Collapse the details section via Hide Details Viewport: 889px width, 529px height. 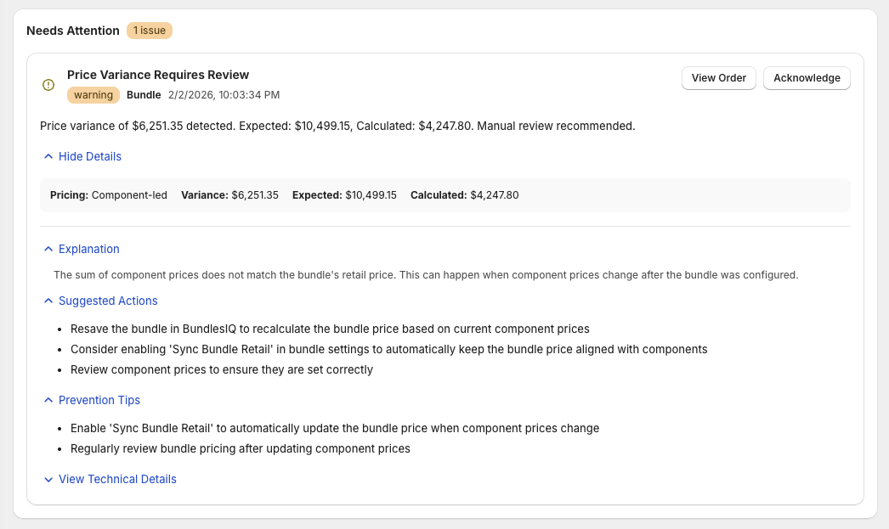point(89,156)
